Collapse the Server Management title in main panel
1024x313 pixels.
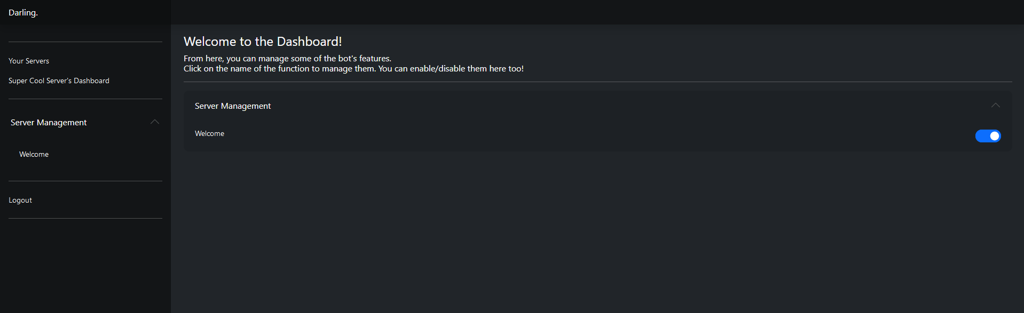[233, 106]
